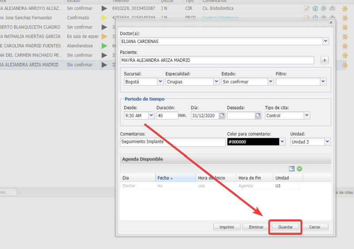Close the appointment dialog with the X
Image resolution: width=354 pixels, height=249 pixels.
click(x=331, y=23)
